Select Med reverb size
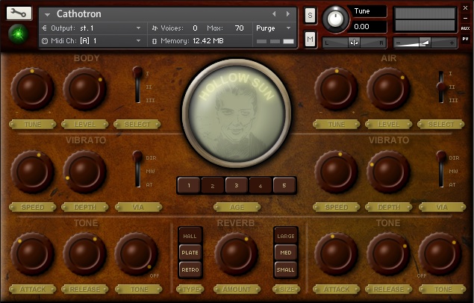Viewport: 474px width, 303px height. (x=286, y=252)
